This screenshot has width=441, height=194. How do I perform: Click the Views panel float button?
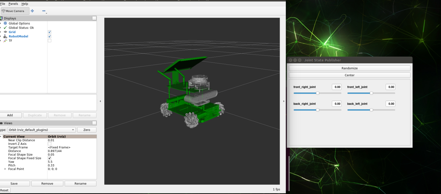pos(94,123)
